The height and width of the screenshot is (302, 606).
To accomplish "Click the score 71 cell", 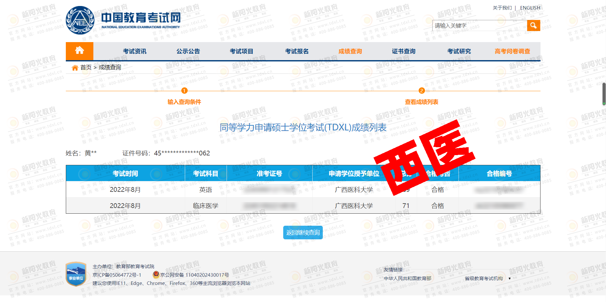I will point(406,206).
